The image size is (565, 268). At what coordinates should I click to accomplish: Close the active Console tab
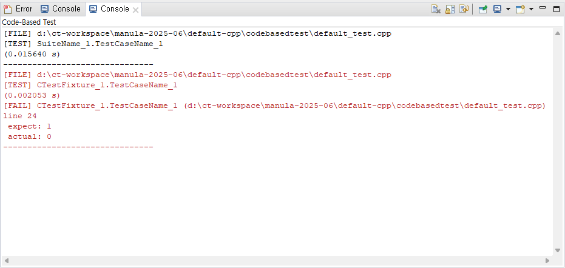pos(135,10)
